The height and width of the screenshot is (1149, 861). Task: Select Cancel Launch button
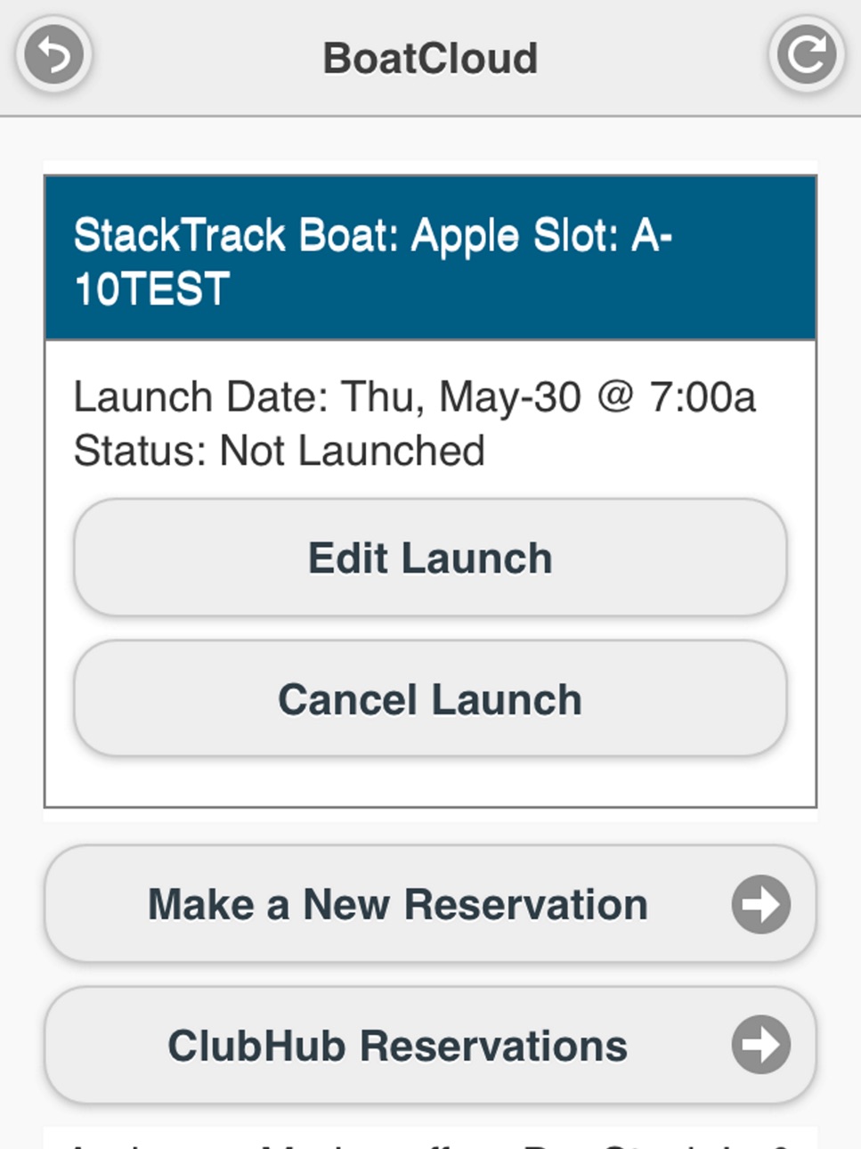[x=430, y=699]
